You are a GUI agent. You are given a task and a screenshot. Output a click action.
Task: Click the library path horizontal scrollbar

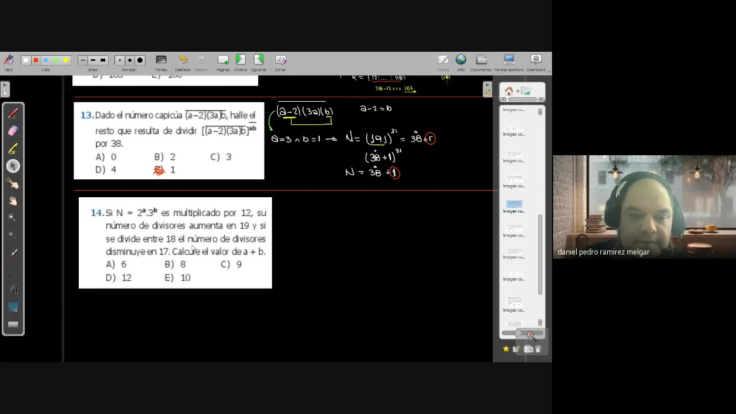(522, 99)
